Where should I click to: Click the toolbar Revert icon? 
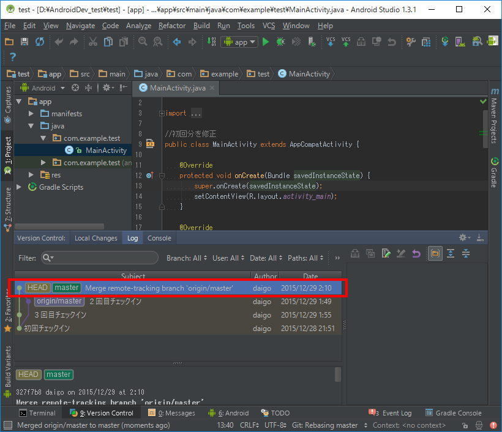392,42
